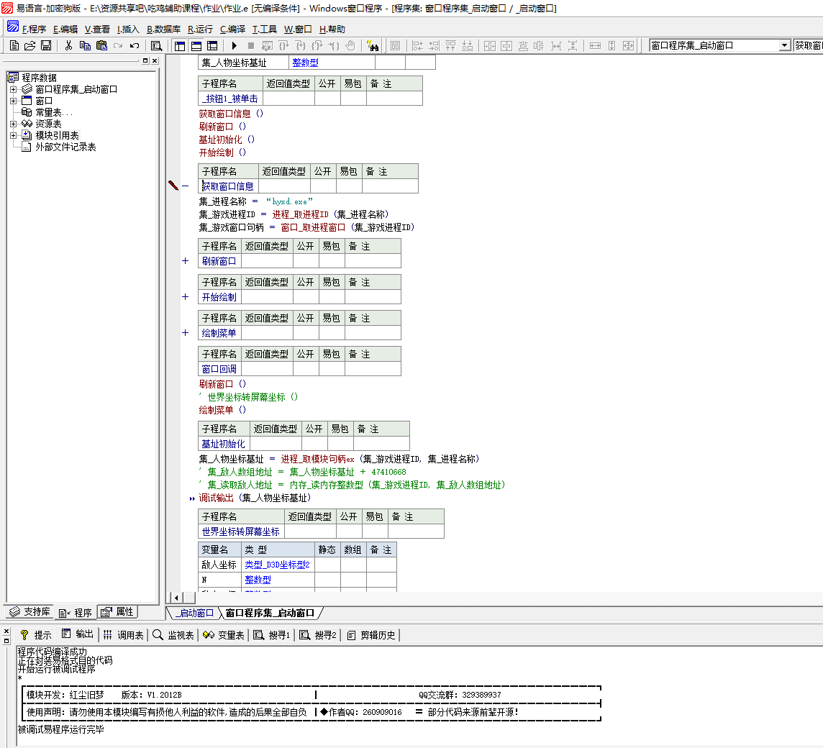Click the Cut scissors icon
This screenshot has height=748, width=823.
(68, 45)
